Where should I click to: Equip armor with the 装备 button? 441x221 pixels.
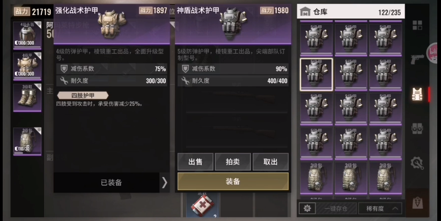coord(233,181)
